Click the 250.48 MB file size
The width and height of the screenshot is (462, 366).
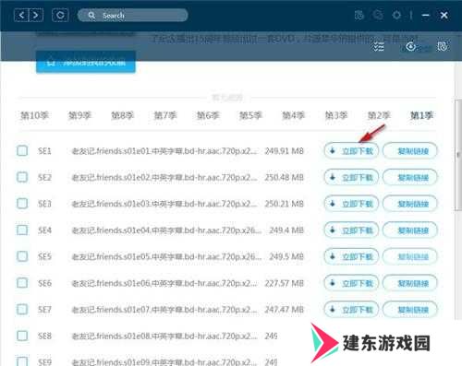tap(285, 177)
